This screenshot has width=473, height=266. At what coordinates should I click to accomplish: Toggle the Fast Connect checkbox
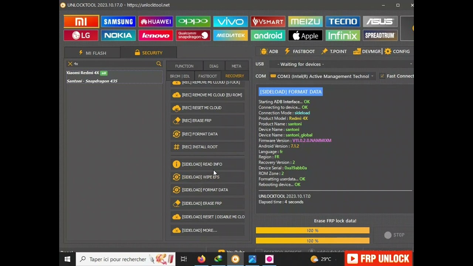(x=382, y=76)
